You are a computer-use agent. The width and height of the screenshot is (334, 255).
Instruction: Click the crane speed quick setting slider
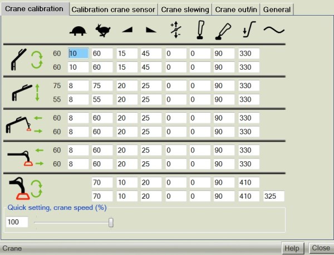click(x=111, y=223)
